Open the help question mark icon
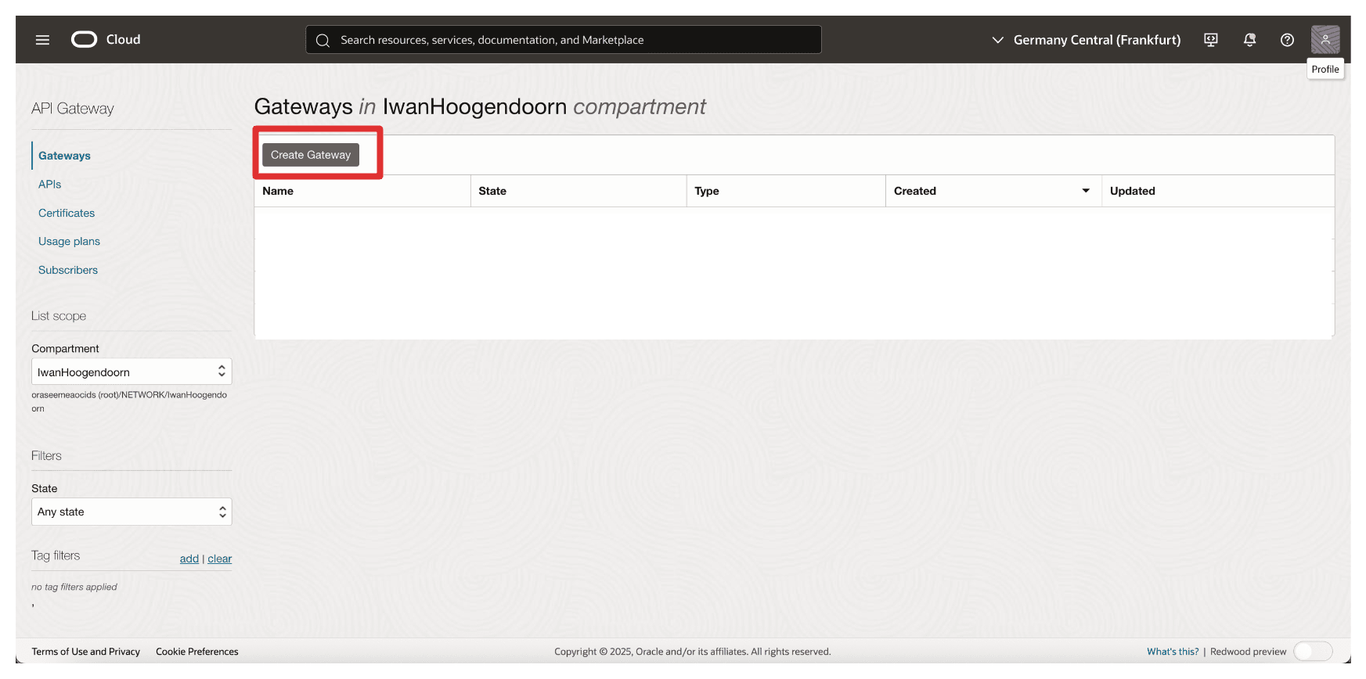Viewport: 1366px width, 679px height. [1287, 40]
